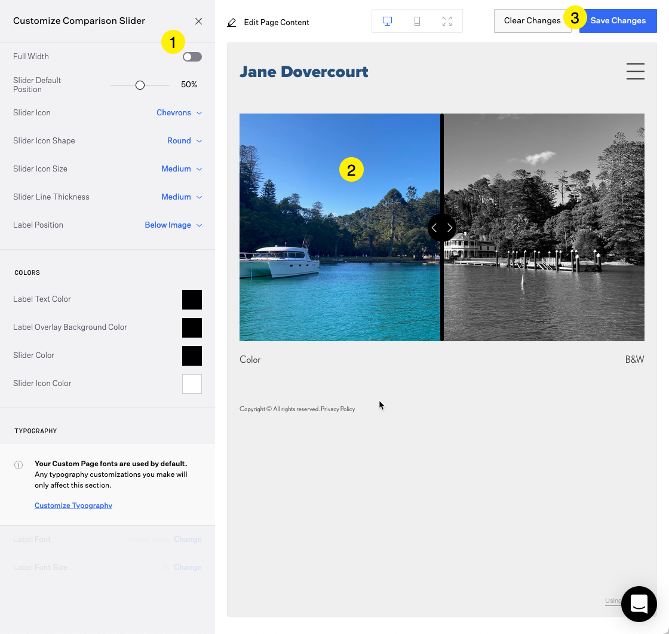Close the Customize Comparison Slider panel
The image size is (669, 634).
pyautogui.click(x=198, y=20)
